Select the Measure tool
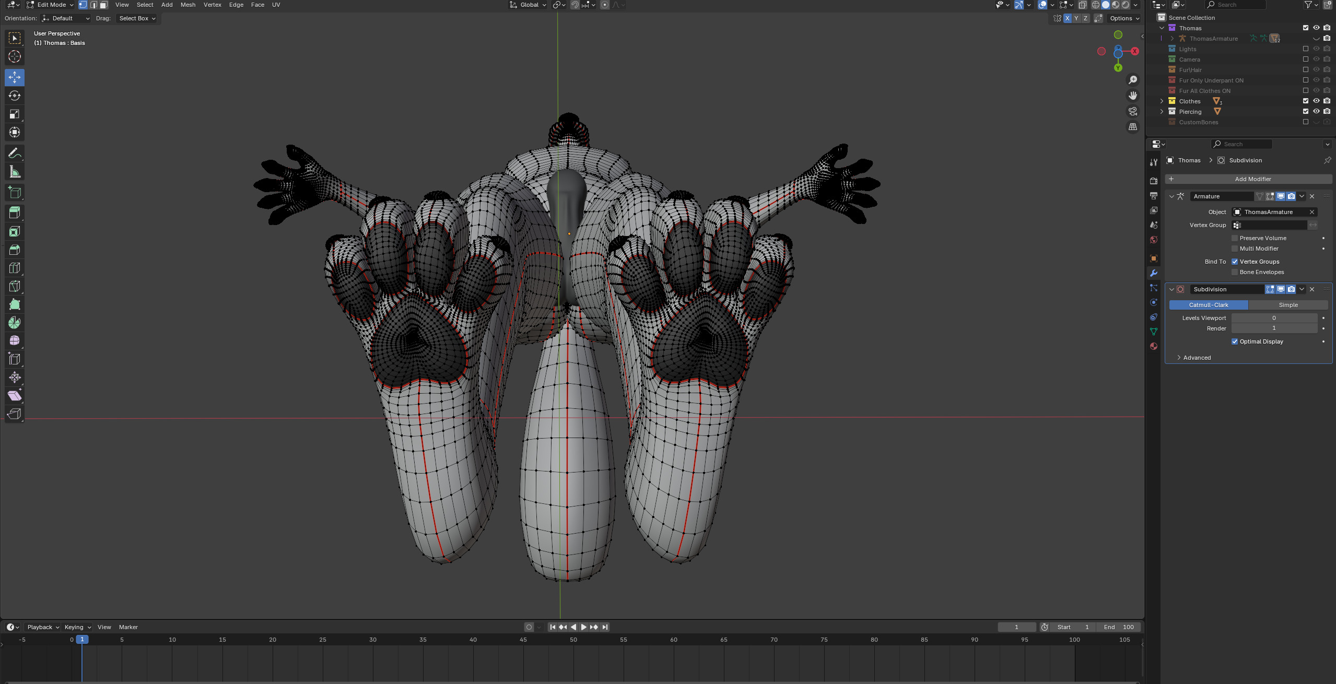1336x684 pixels. pos(15,172)
